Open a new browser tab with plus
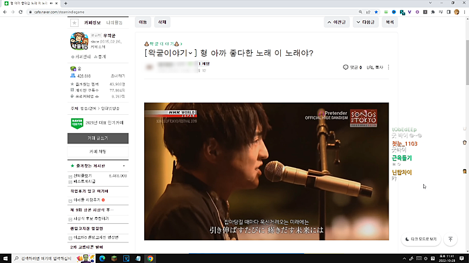 click(x=66, y=4)
